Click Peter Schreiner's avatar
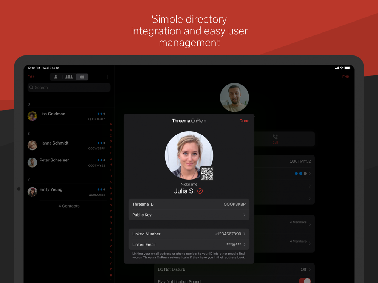 tap(32, 163)
